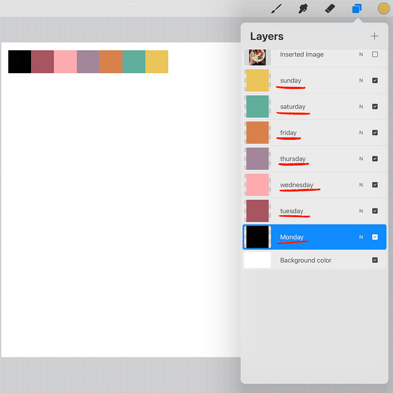393x393 pixels.
Task: Click the Monday layer name
Action: pyautogui.click(x=291, y=237)
